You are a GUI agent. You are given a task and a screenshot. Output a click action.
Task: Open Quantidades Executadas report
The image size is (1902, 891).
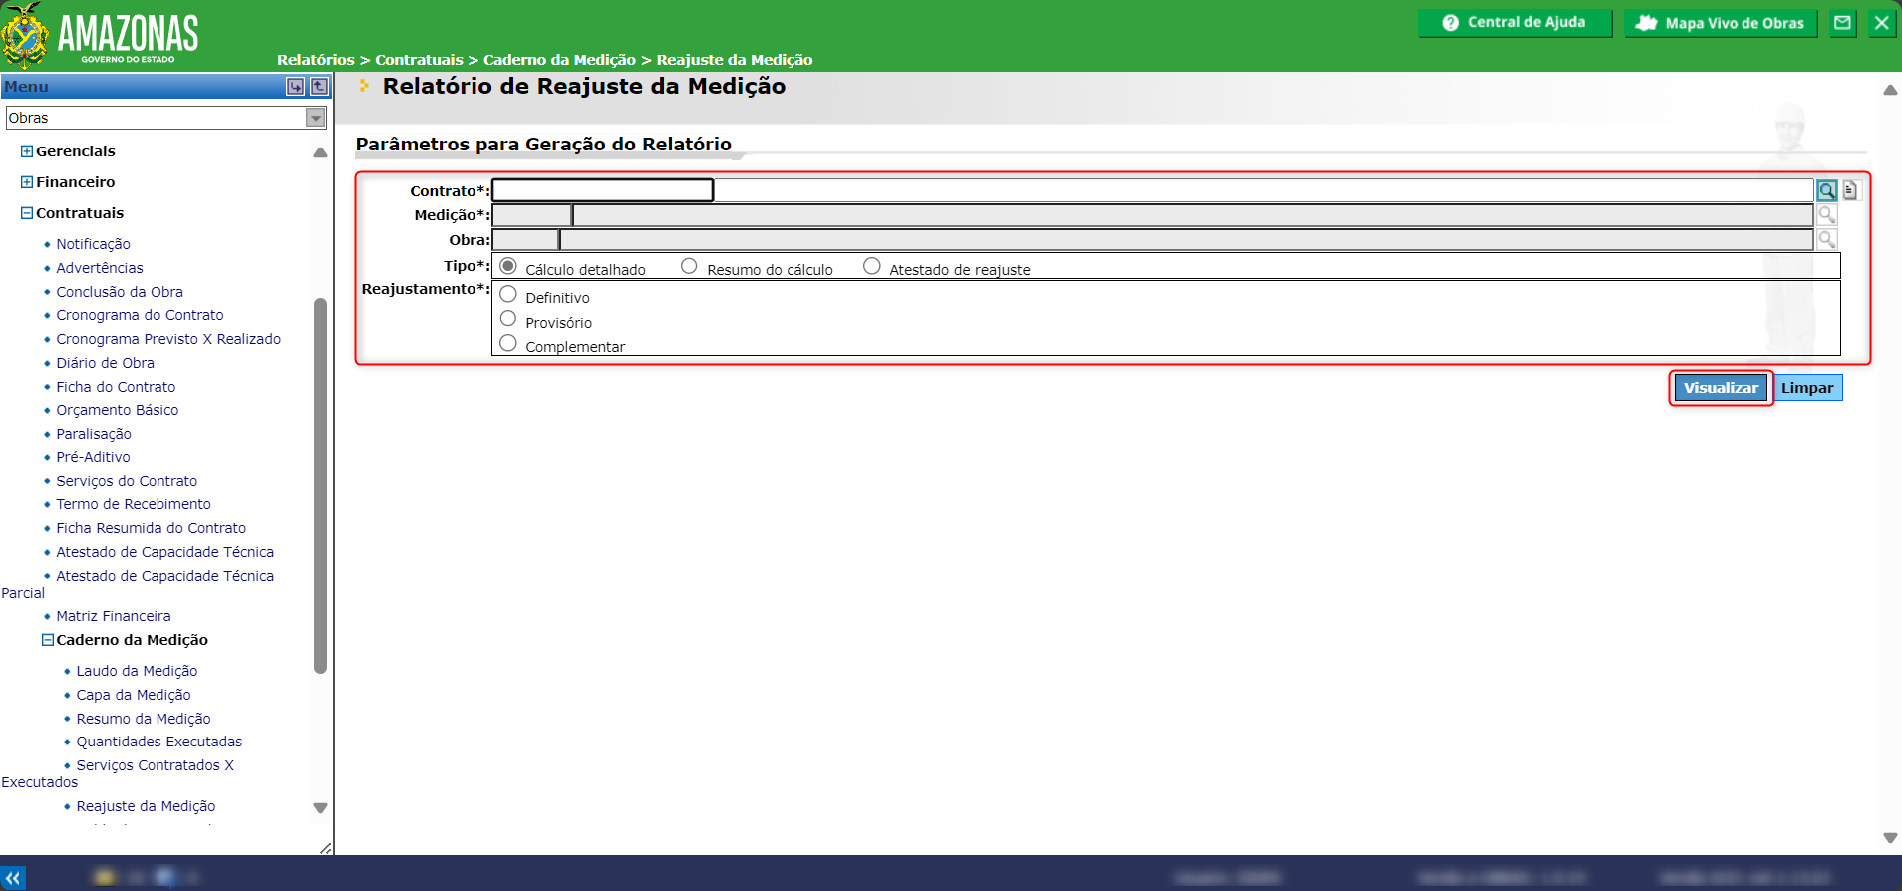click(x=159, y=742)
